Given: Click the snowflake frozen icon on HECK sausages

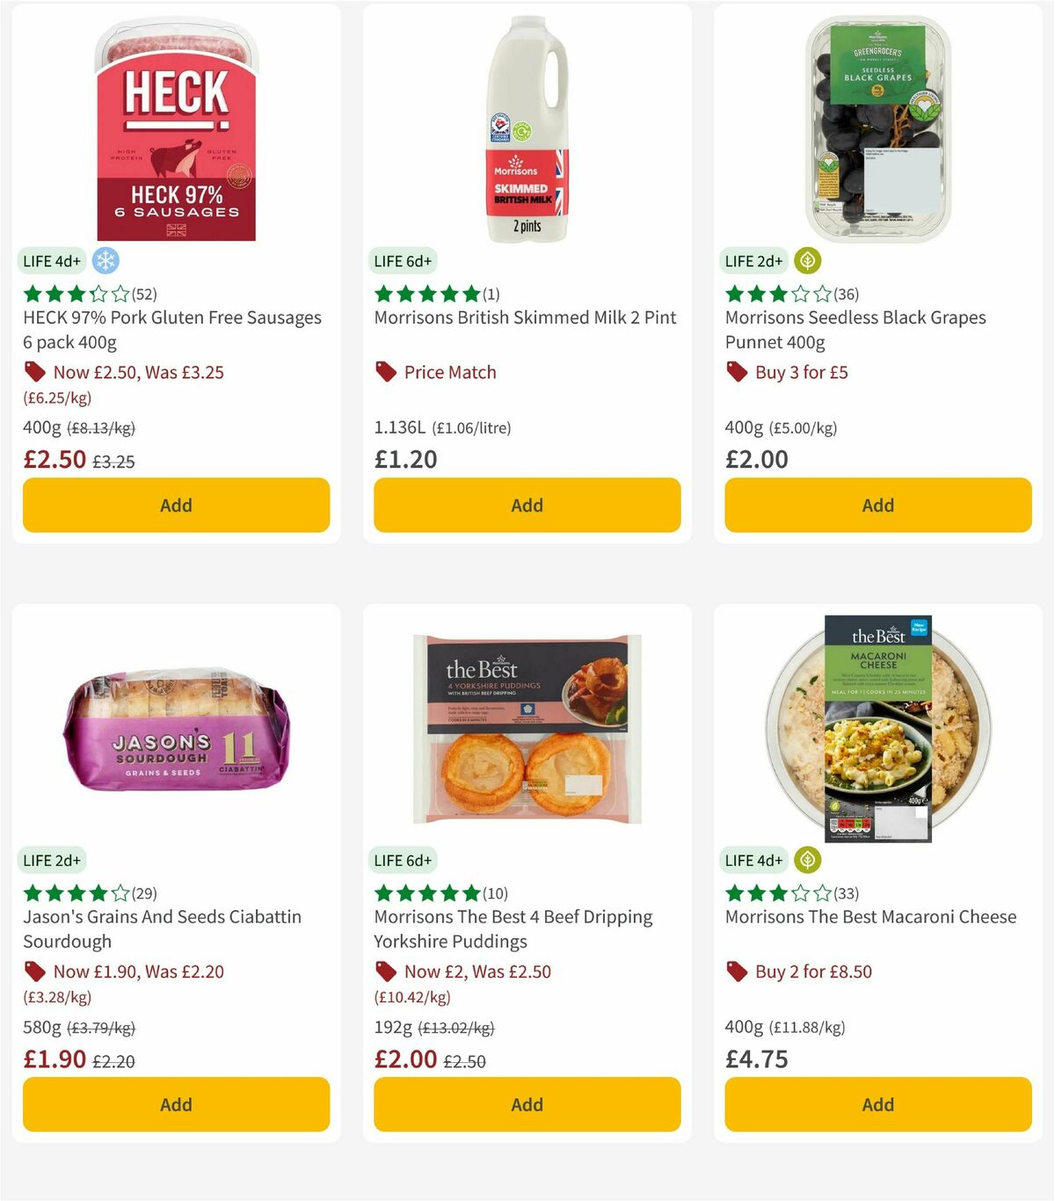Looking at the screenshot, I should (x=106, y=261).
